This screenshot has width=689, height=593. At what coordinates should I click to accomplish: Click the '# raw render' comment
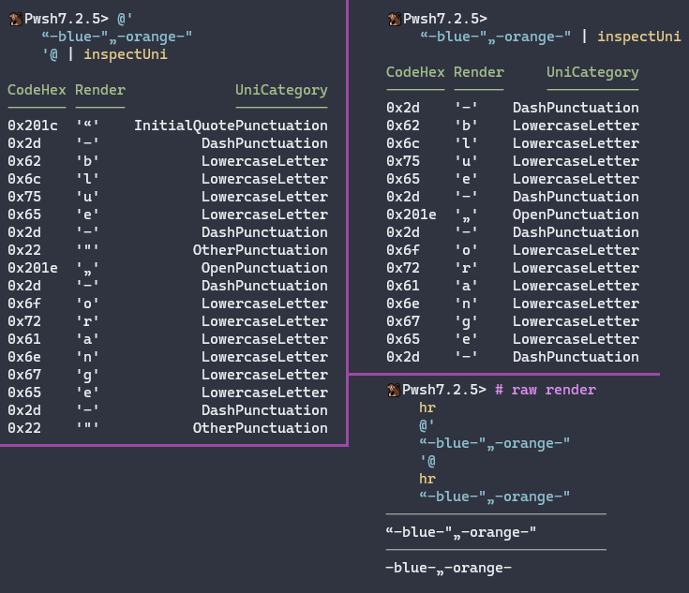[x=546, y=390]
